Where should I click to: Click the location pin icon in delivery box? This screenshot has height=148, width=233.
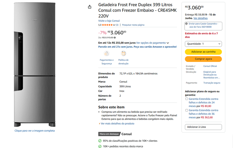tap(186, 24)
